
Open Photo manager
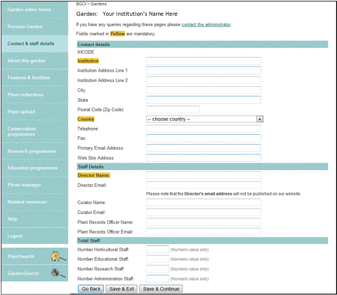[35, 185]
